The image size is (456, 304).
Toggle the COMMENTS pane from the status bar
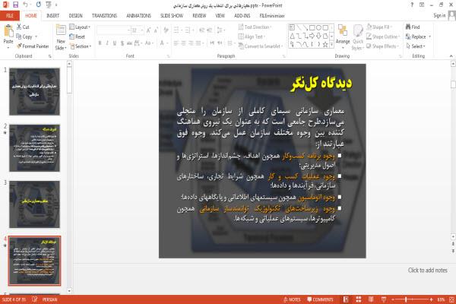[320, 299]
